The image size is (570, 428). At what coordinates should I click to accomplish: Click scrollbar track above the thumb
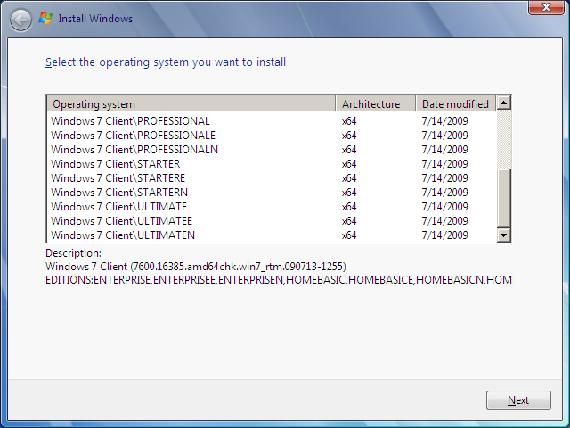tap(503, 139)
